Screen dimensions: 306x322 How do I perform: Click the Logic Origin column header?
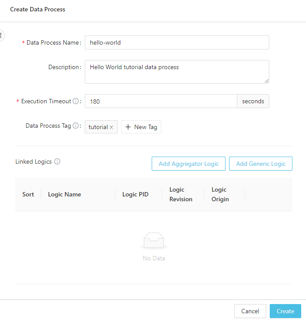pos(219,194)
